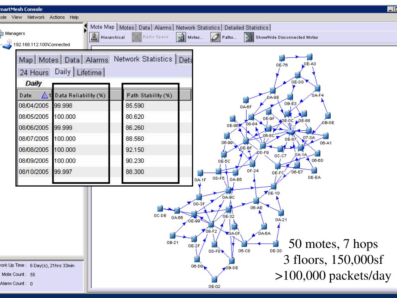
Task: Select the 08/08/2005 date cell
Action: coord(34,150)
